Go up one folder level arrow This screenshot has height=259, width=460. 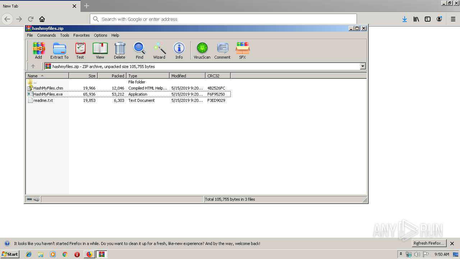(x=33, y=66)
